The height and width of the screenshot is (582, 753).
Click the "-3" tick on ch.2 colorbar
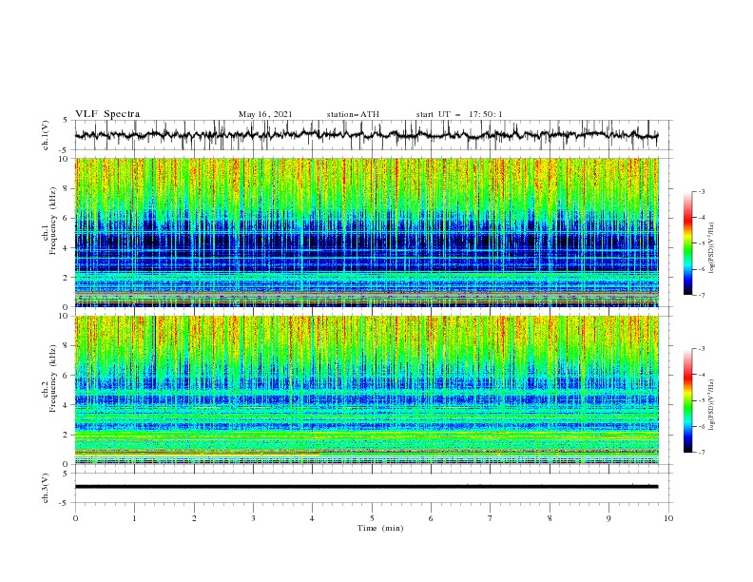click(701, 349)
